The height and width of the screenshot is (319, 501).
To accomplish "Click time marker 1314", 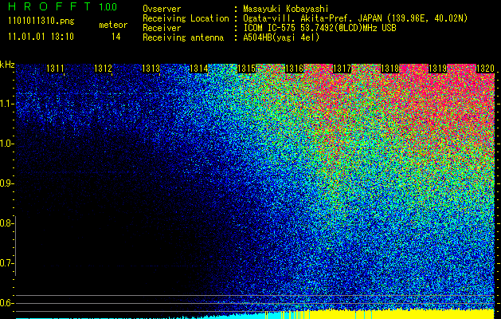I will (199, 69).
